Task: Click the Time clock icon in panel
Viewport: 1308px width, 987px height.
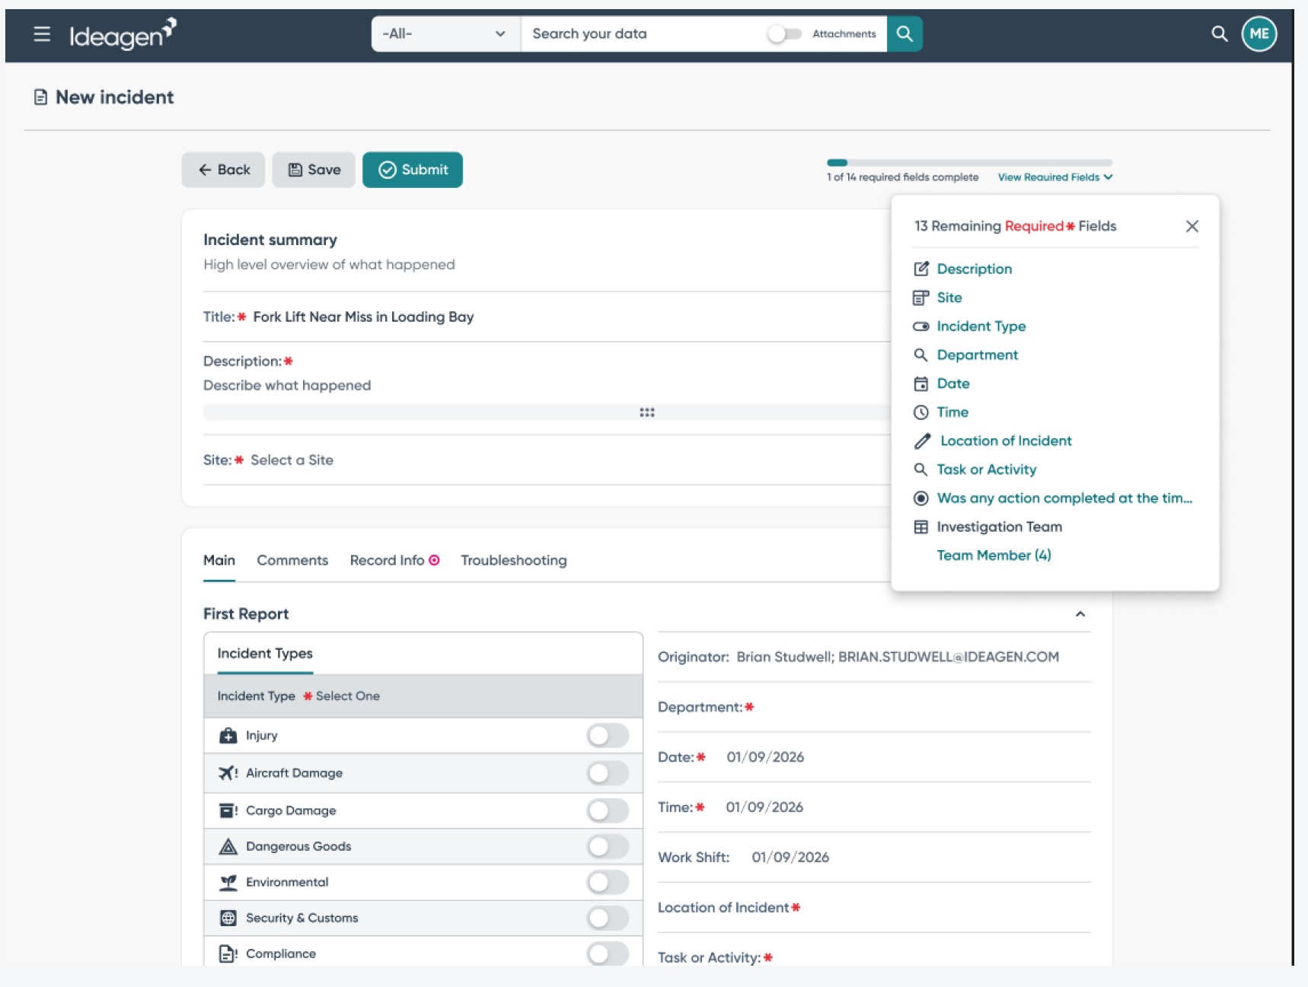Action: [x=921, y=412]
